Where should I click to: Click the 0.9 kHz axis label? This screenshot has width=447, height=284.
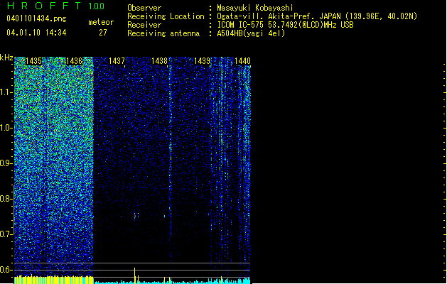(x=6, y=163)
